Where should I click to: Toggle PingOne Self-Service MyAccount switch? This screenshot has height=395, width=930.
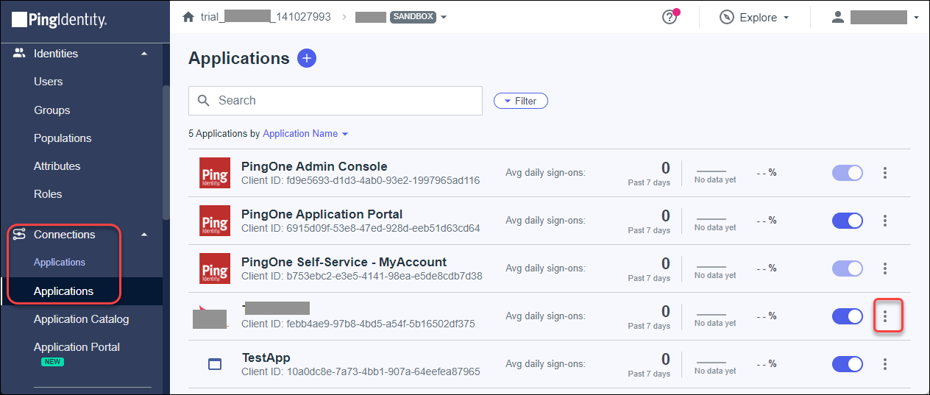pos(847,268)
